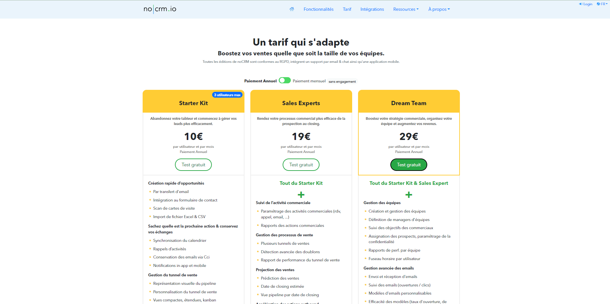Go to the Fonctionnalités menu item
Viewport: 610px width, 304px height.
coord(319,9)
